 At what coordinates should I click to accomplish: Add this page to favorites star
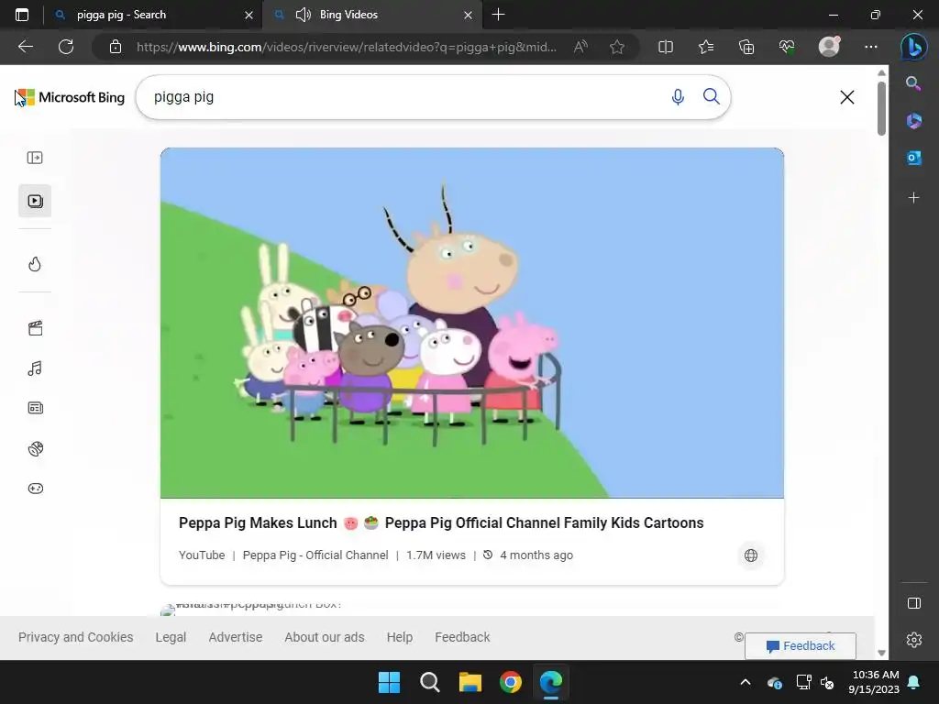(617, 47)
